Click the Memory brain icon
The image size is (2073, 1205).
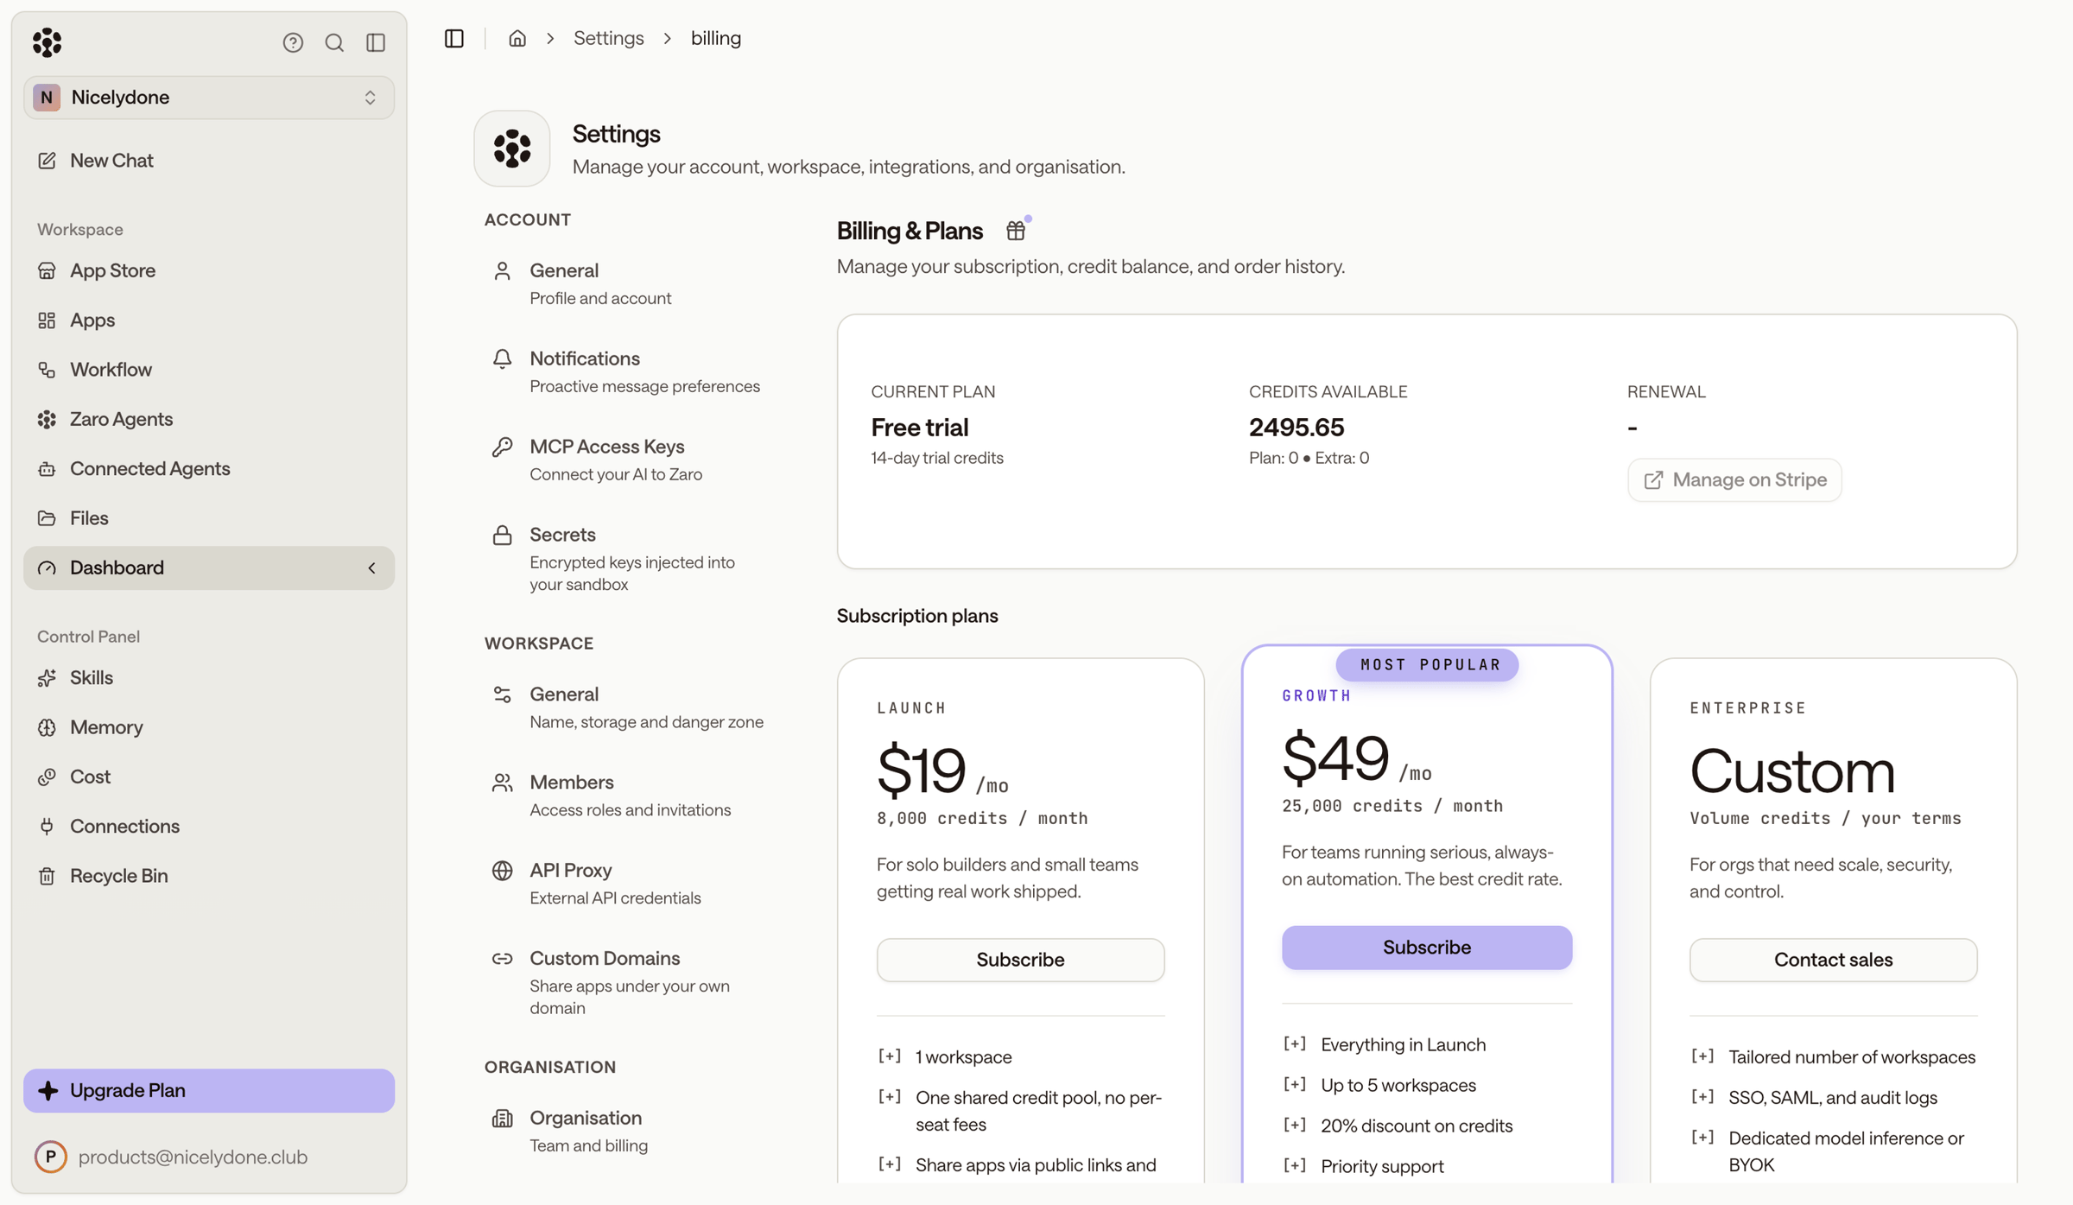coord(47,727)
